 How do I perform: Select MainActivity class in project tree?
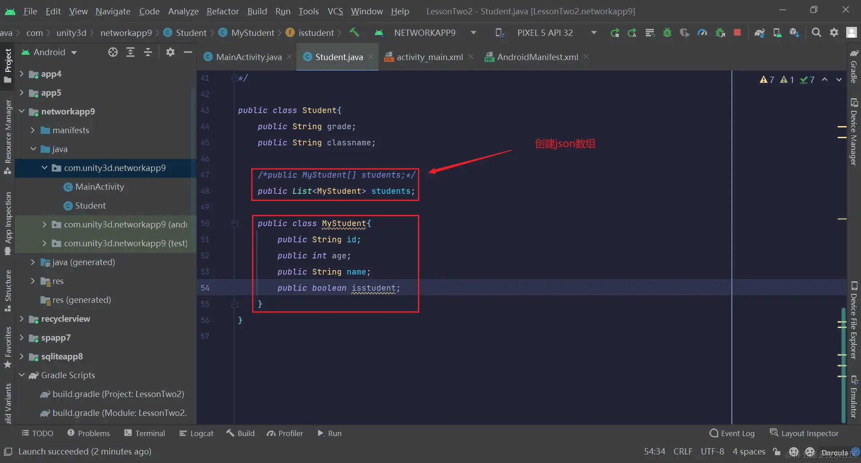point(100,187)
